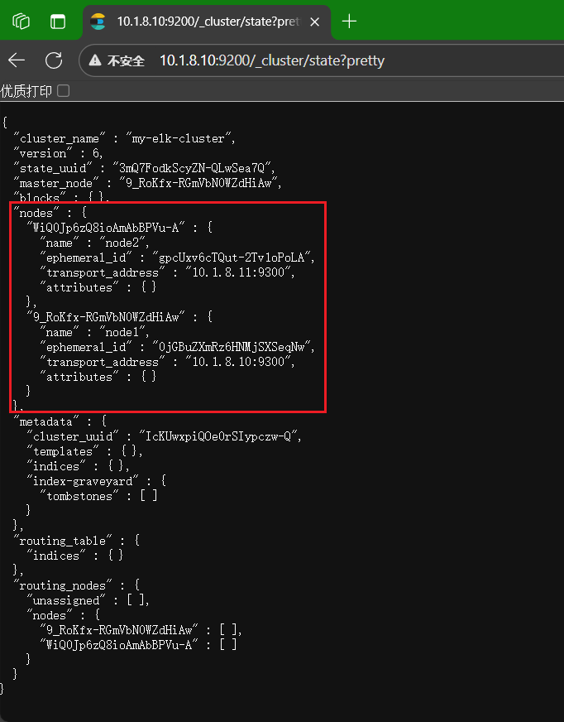The height and width of the screenshot is (722, 564).
Task: Click master_node value 9_RoKfx-RGmVbNOWZdHiAw
Action: [198, 183]
